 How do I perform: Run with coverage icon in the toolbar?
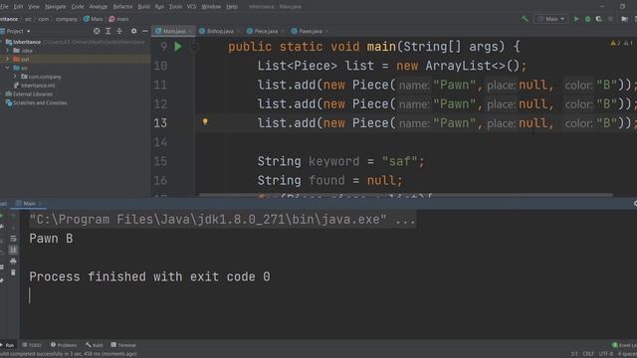(599, 19)
